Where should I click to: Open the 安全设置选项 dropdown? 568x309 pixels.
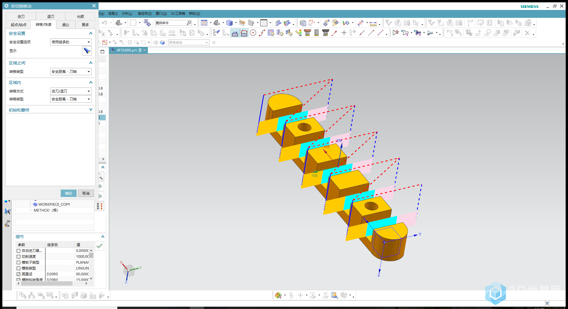pyautogui.click(x=71, y=42)
